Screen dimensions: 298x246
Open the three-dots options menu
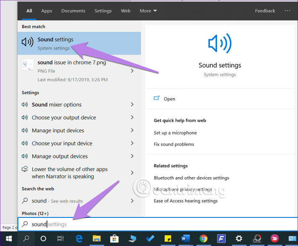click(287, 11)
